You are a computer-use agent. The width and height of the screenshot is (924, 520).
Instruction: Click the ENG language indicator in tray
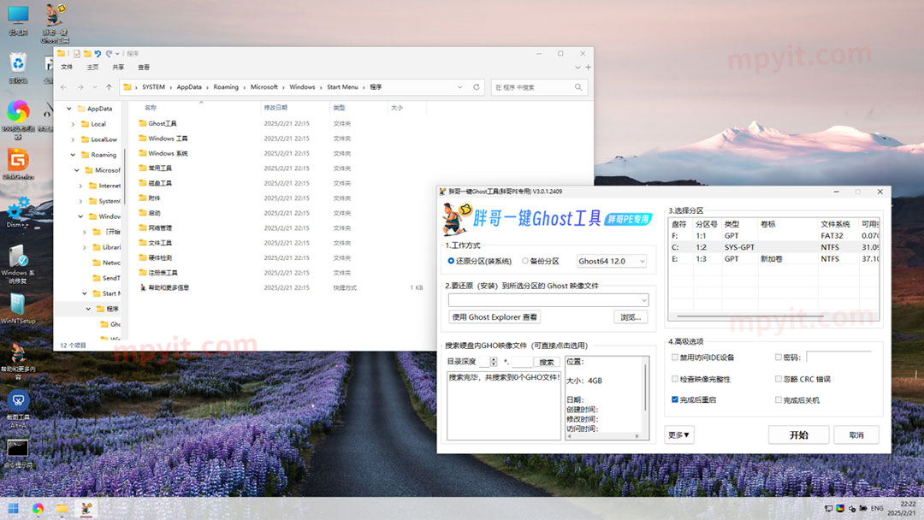coord(877,508)
